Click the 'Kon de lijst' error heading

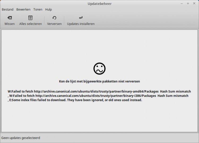click(x=99, y=81)
